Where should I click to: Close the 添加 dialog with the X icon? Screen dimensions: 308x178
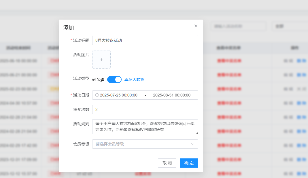click(x=196, y=26)
